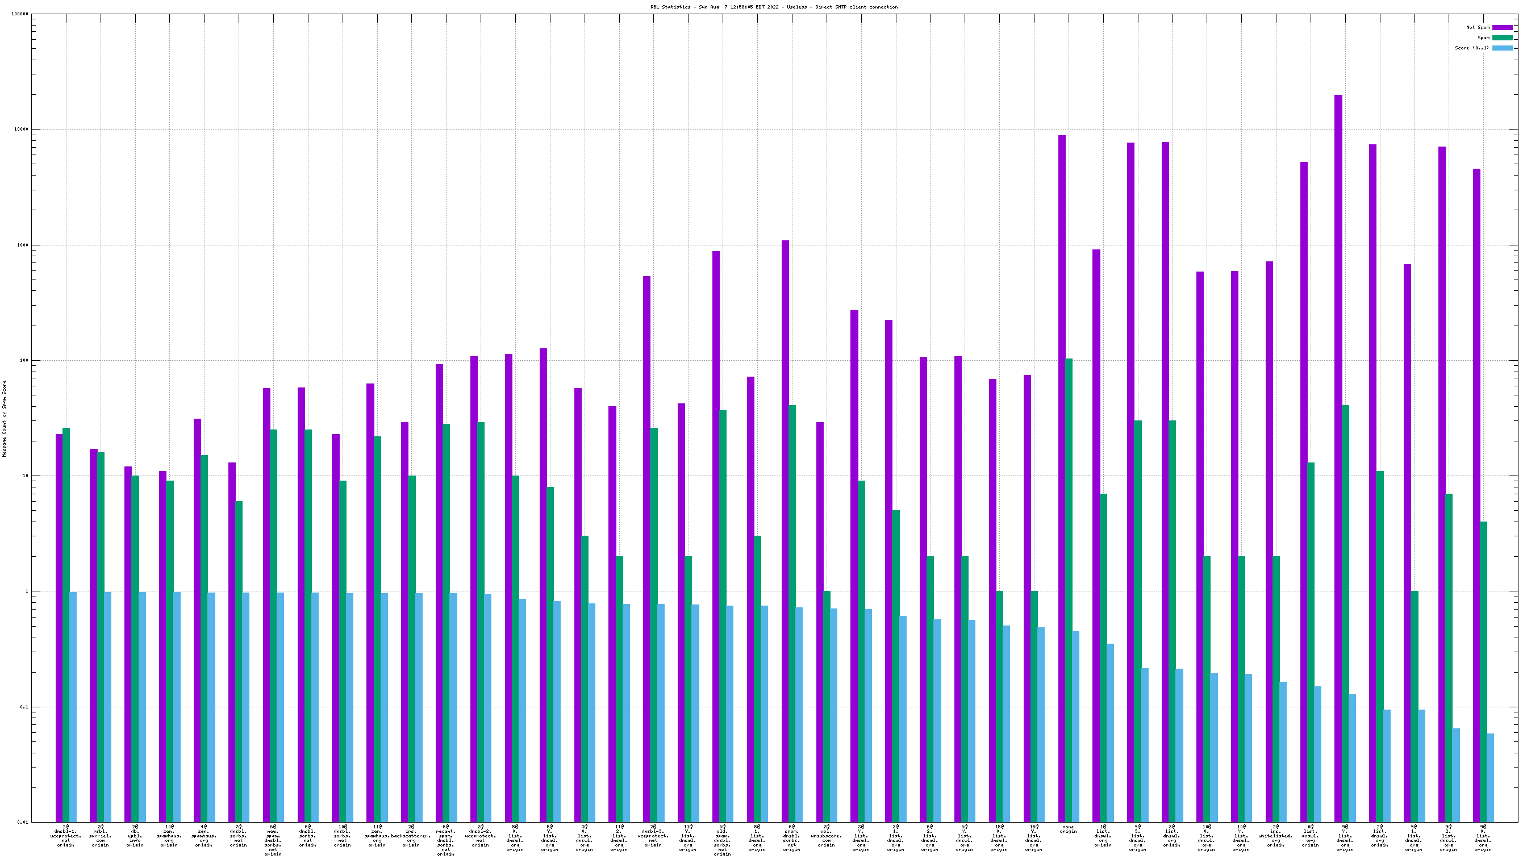Click the green Spam legend swatch
This screenshot has width=1527, height=859.
click(1502, 37)
